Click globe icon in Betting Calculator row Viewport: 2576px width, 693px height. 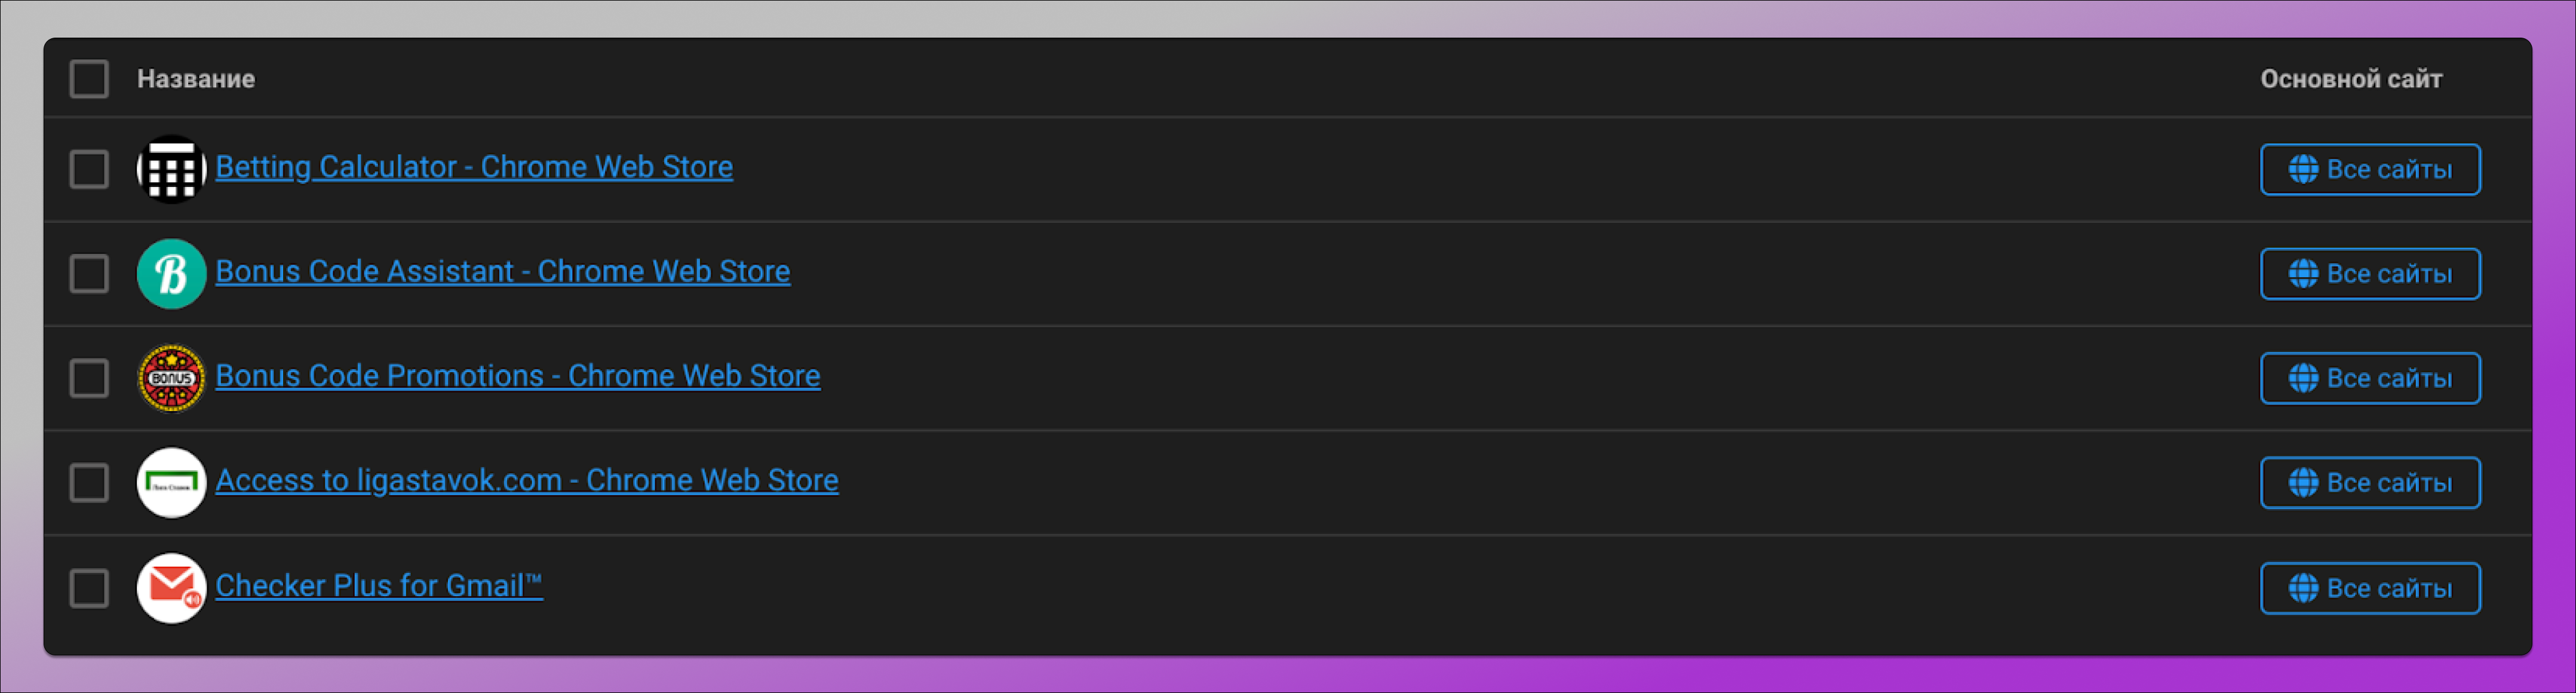(x=2303, y=169)
